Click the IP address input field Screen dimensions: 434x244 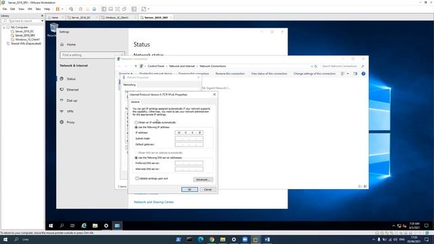point(189,133)
